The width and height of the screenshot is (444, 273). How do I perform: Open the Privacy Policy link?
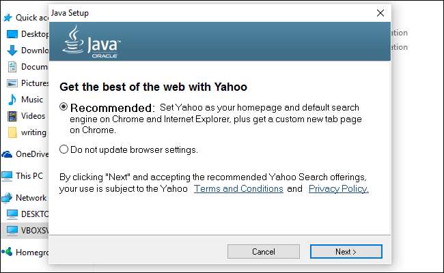tap(338, 188)
